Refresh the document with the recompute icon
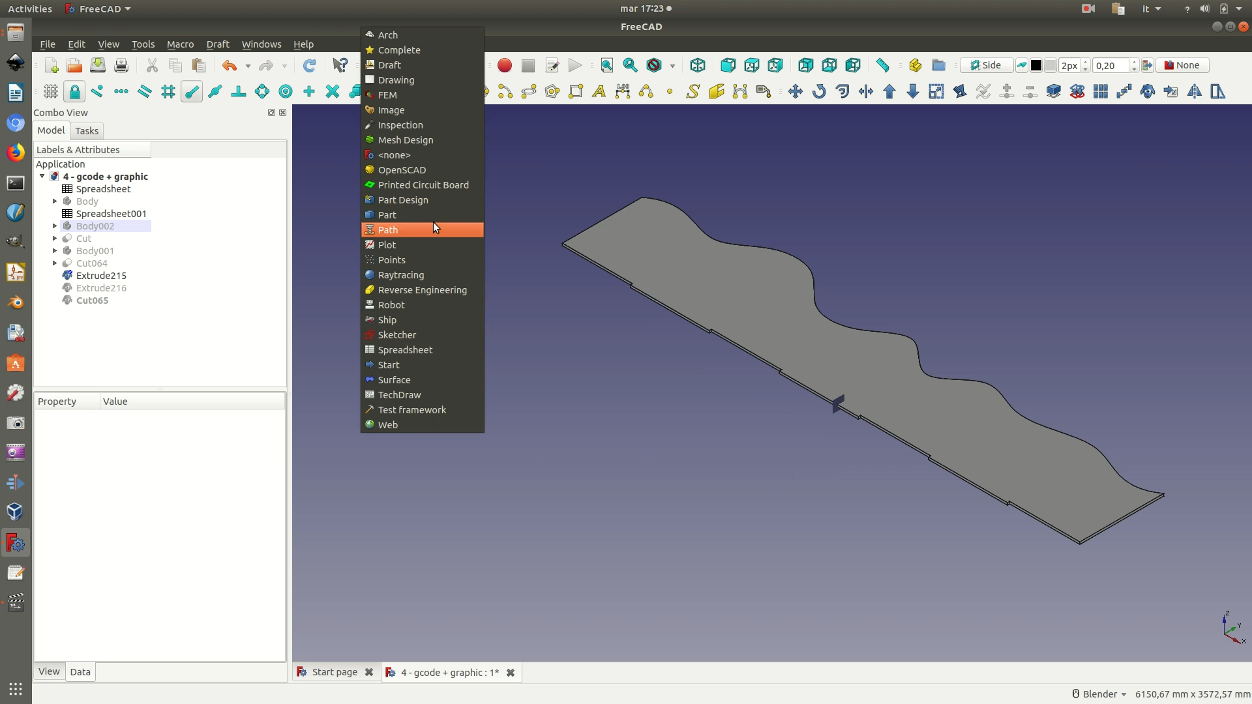Viewport: 1252px width, 704px height. pos(309,65)
